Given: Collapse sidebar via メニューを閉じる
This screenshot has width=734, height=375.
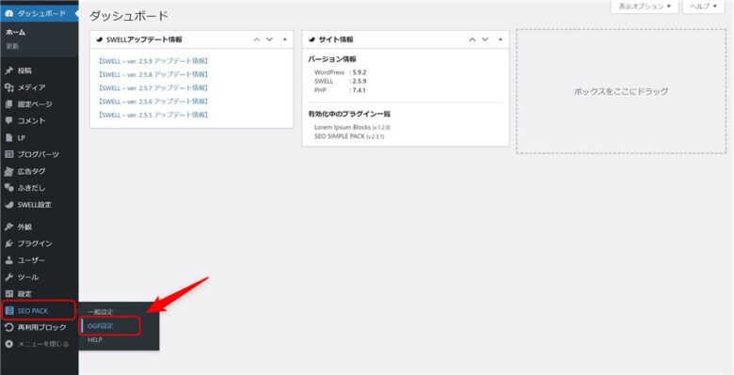Looking at the screenshot, I should click(40, 344).
